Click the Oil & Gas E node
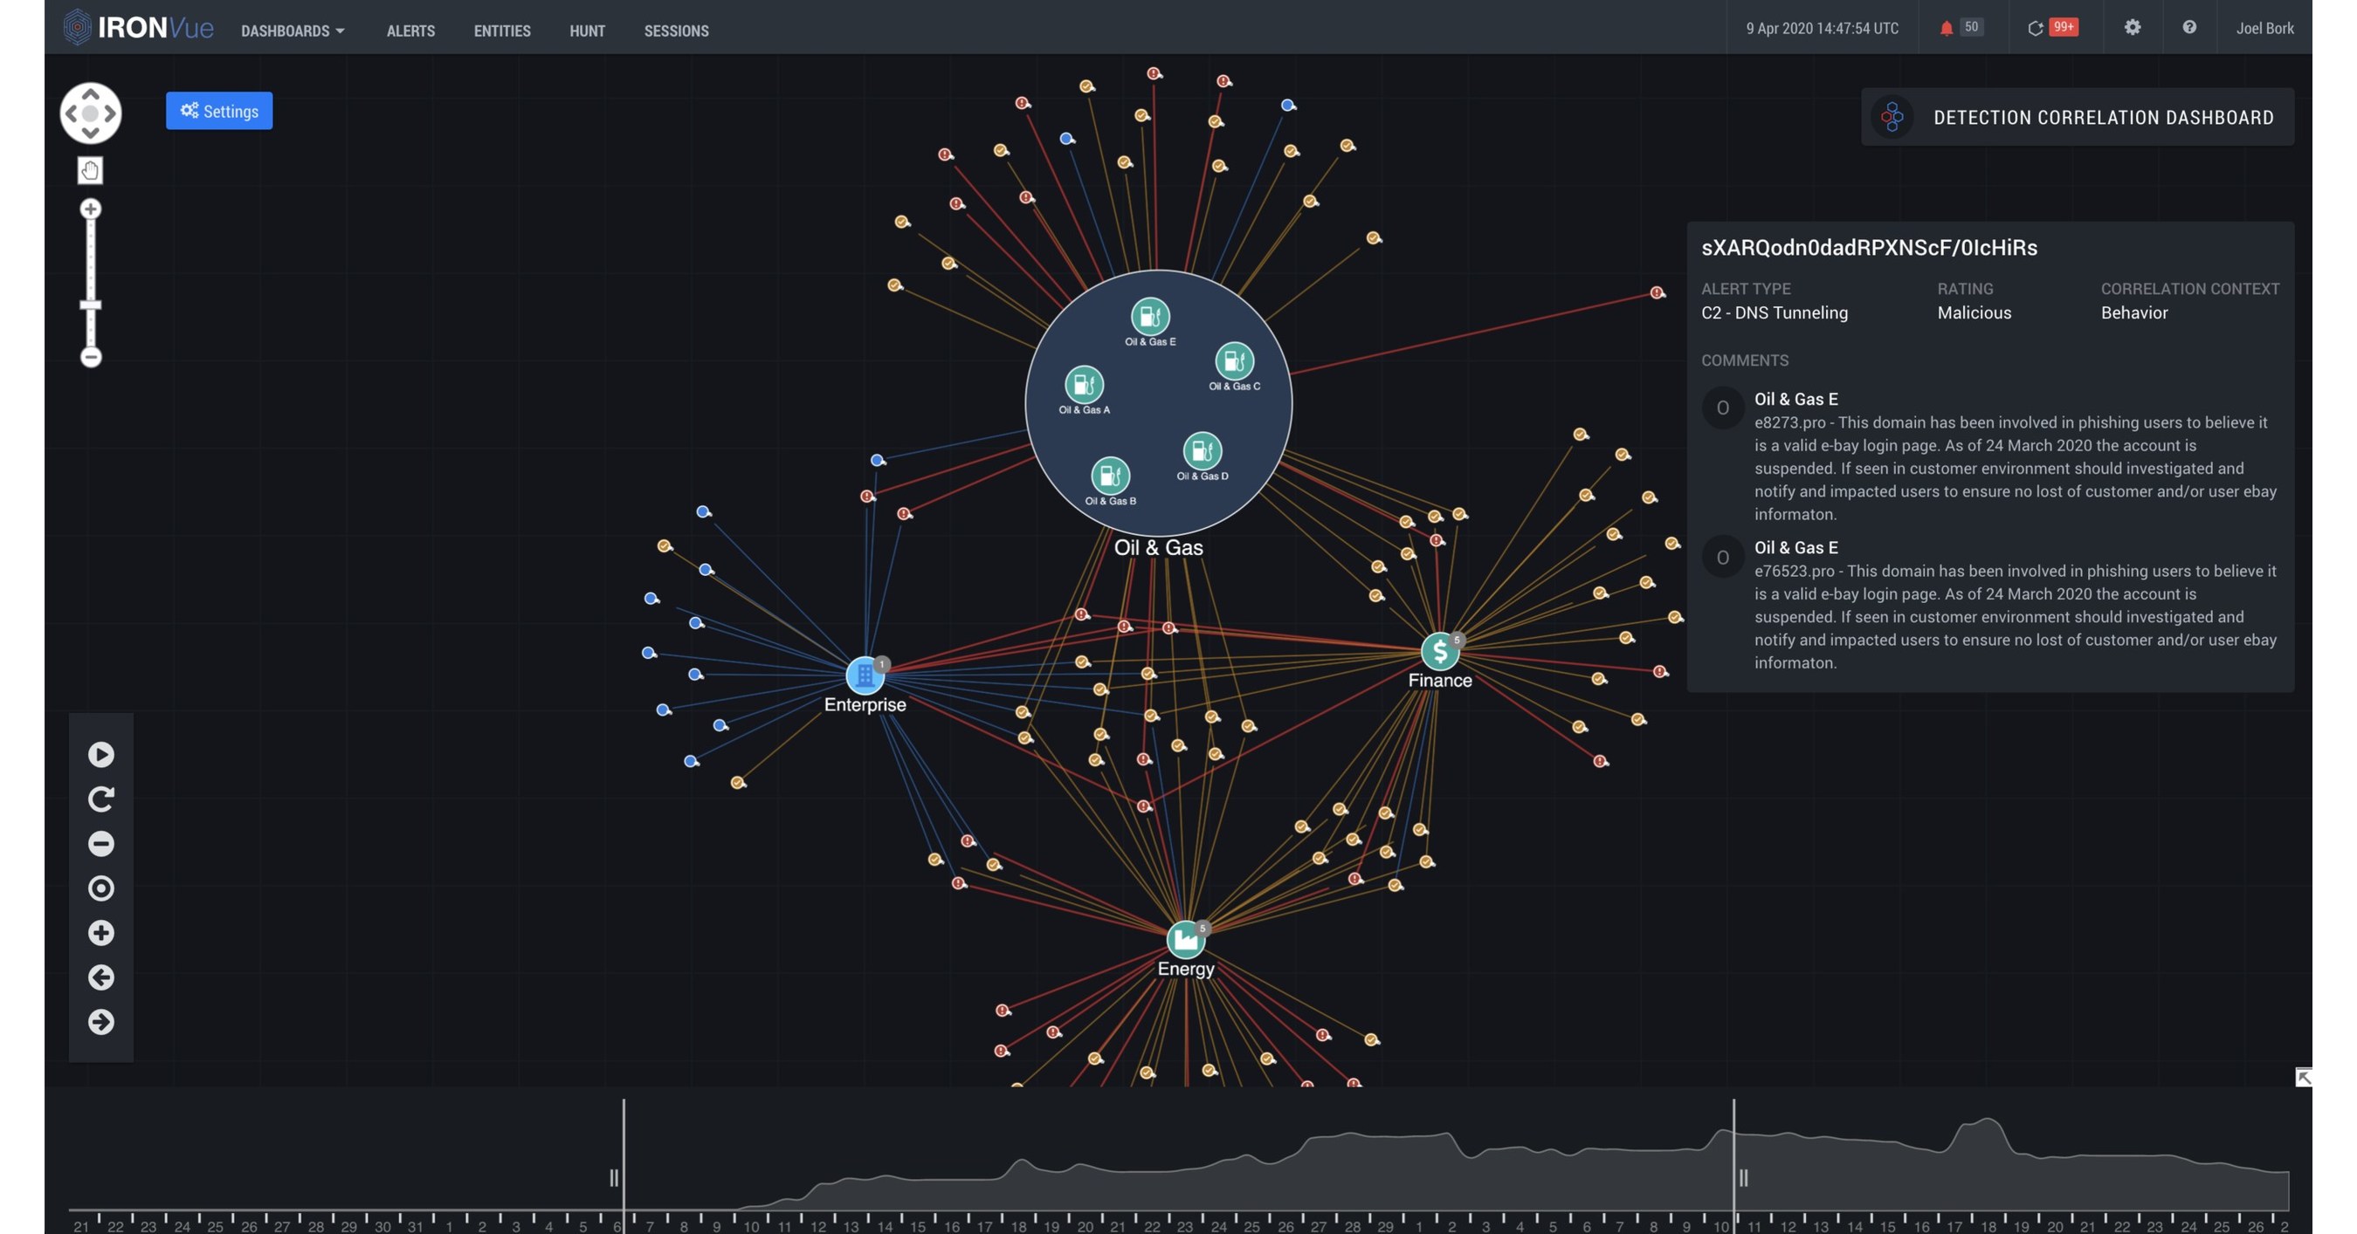Viewport: 2357px width, 1234px height. [1150, 317]
